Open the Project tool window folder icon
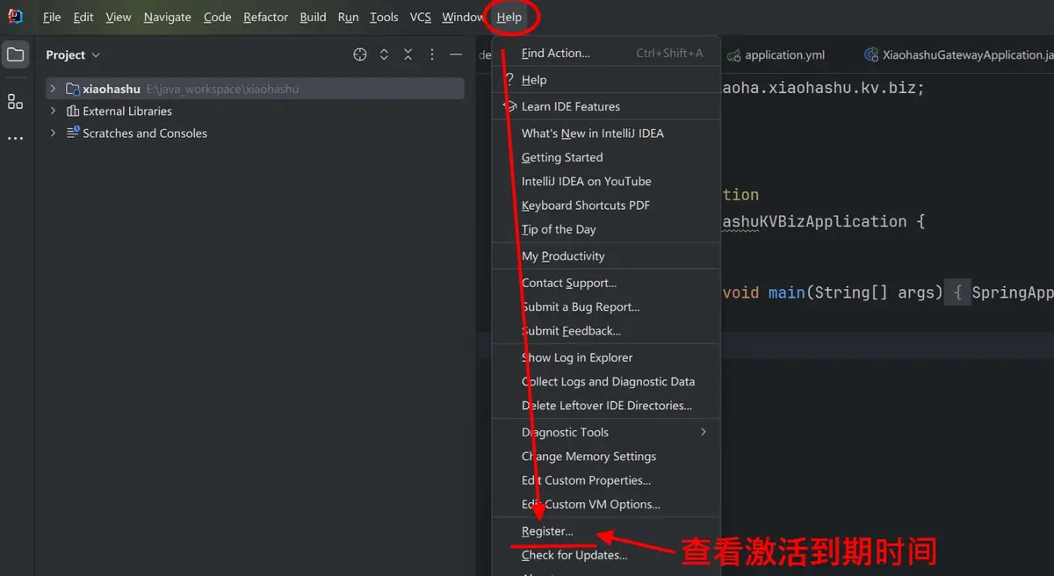The width and height of the screenshot is (1054, 576). click(15, 55)
